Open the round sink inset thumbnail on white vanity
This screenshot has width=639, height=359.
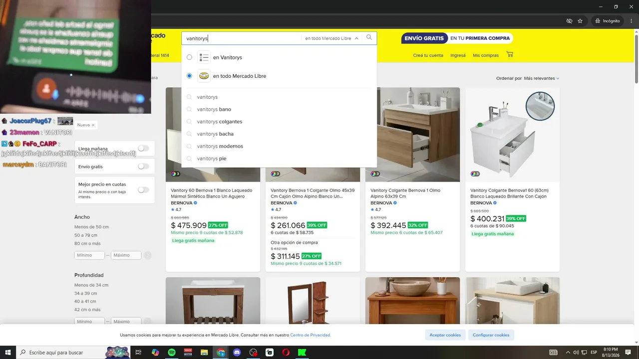540,106
